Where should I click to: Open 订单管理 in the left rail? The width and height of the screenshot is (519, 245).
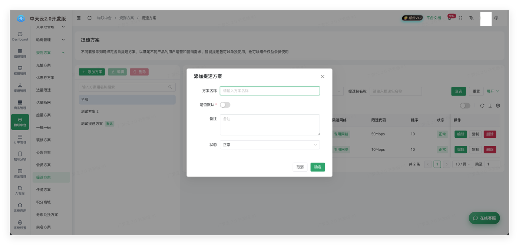point(20,139)
